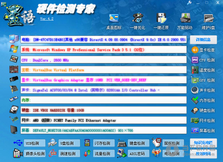Image resolution: width=223 pixels, height=162 pixels.
Task: Run 声卡检测 sound card test
Action: 203,90
